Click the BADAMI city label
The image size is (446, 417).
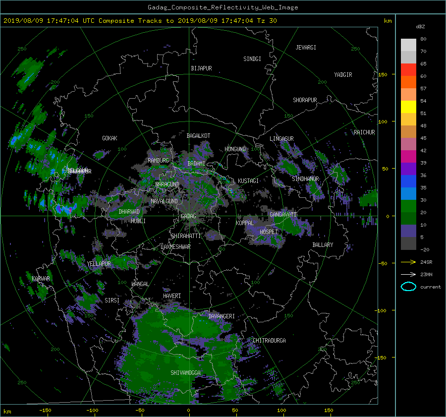pos(196,164)
